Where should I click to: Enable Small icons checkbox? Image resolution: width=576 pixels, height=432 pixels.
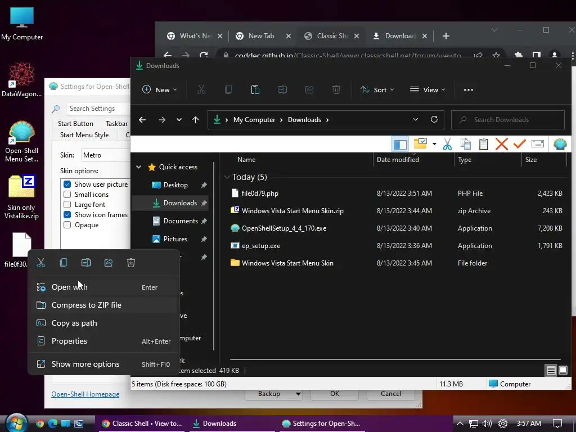67,194
